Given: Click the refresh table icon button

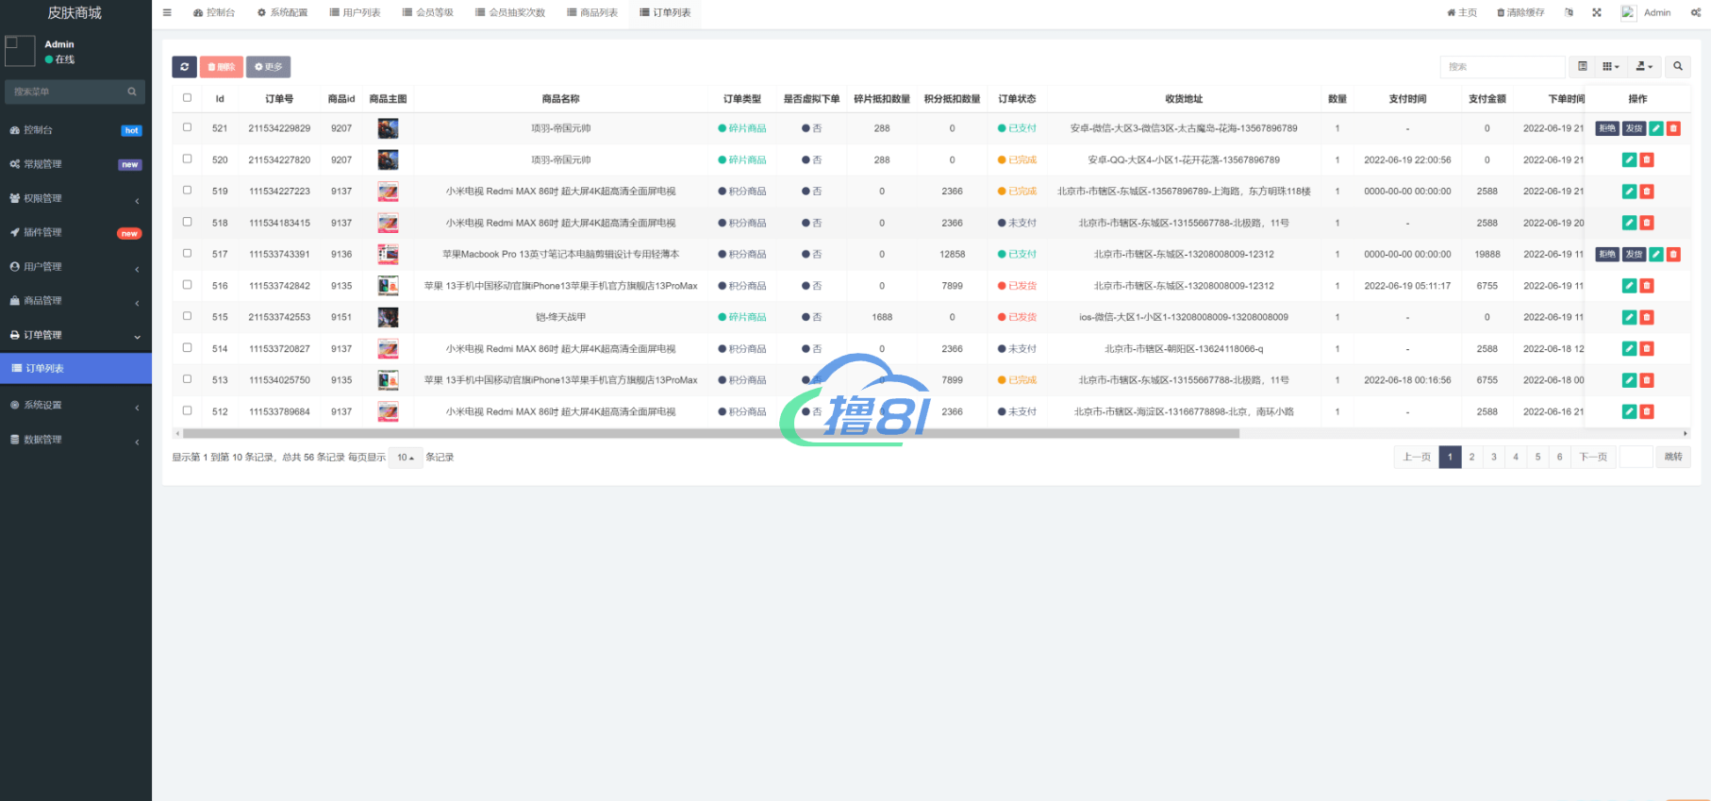Looking at the screenshot, I should click(x=184, y=67).
